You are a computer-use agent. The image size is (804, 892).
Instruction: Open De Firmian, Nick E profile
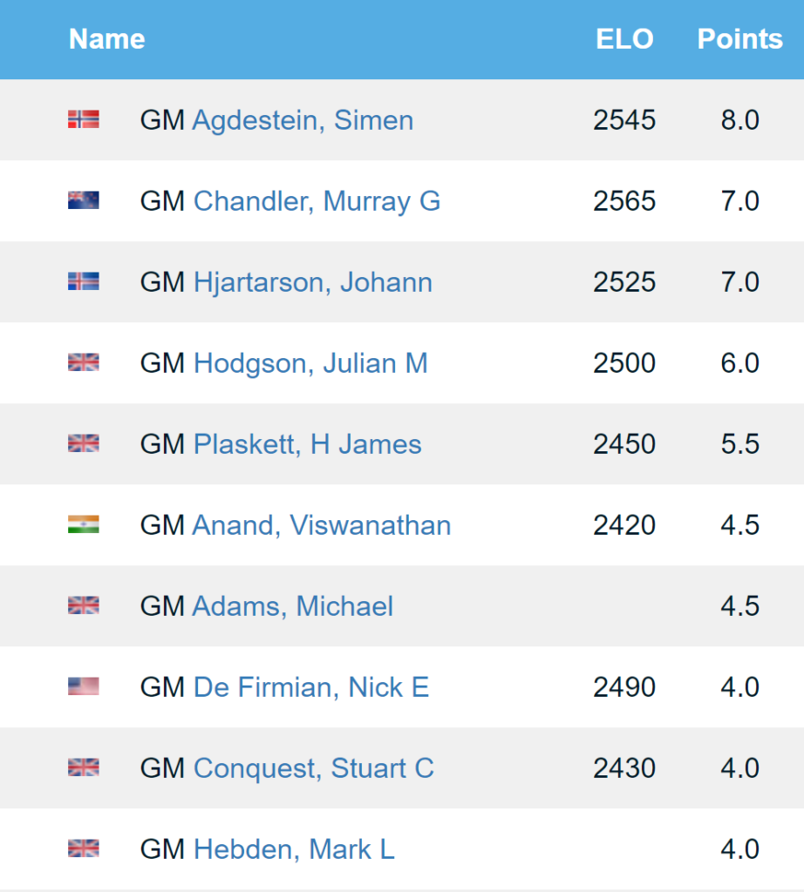(310, 687)
